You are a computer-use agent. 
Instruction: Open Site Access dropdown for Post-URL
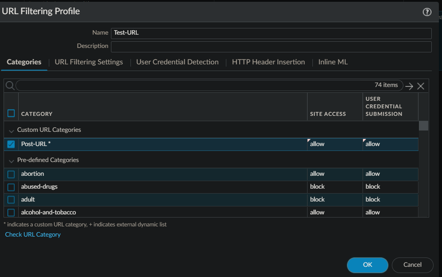(335, 144)
